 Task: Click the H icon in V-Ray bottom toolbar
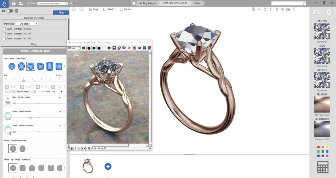[95, 148]
